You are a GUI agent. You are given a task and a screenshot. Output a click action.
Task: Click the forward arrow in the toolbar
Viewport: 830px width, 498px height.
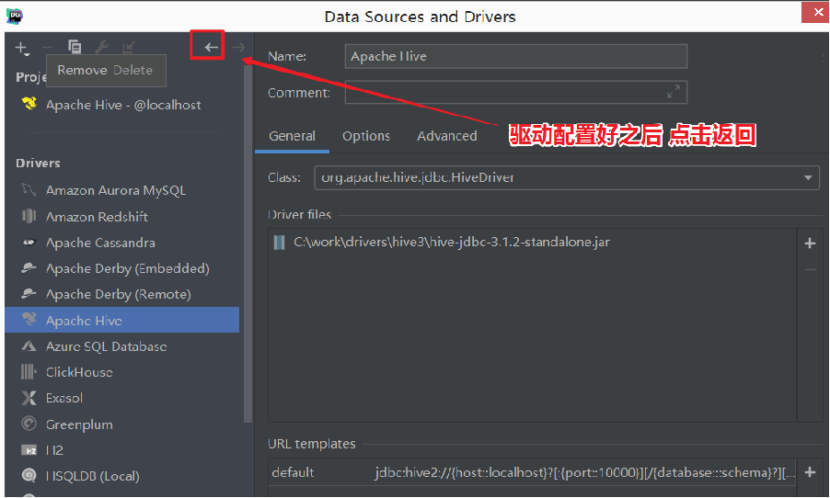[x=238, y=47]
